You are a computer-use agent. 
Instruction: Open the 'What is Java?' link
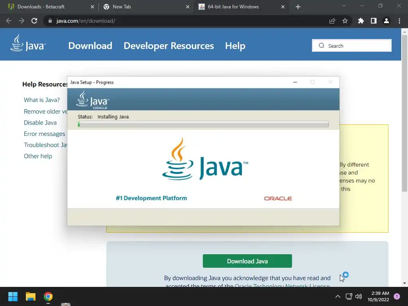(41, 100)
